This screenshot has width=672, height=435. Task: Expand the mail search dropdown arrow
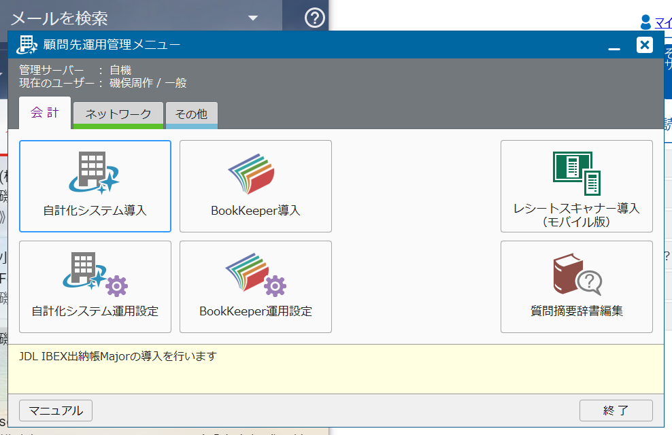253,18
